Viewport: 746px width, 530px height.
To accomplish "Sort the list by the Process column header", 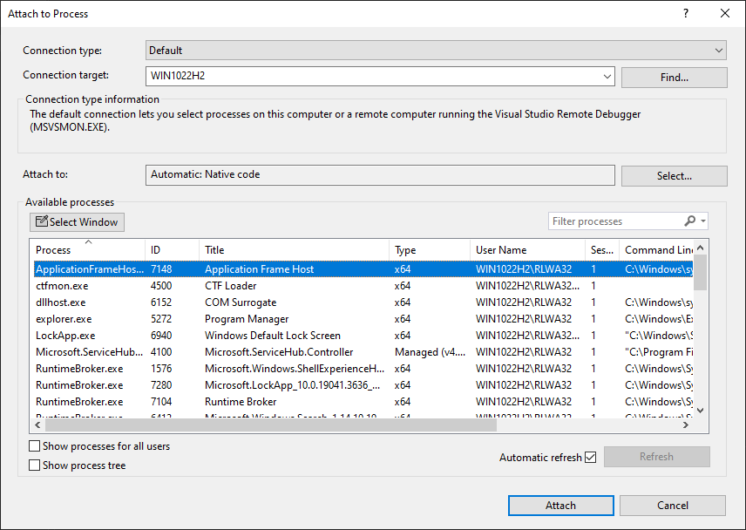I will click(x=87, y=250).
